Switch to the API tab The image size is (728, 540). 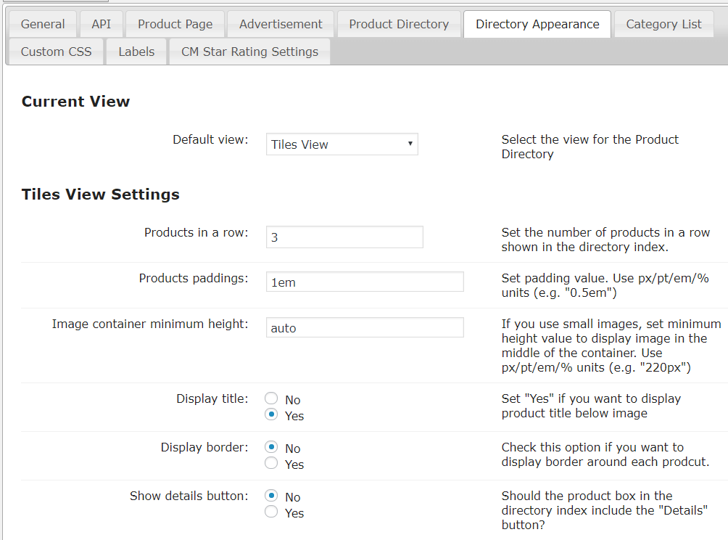[102, 24]
